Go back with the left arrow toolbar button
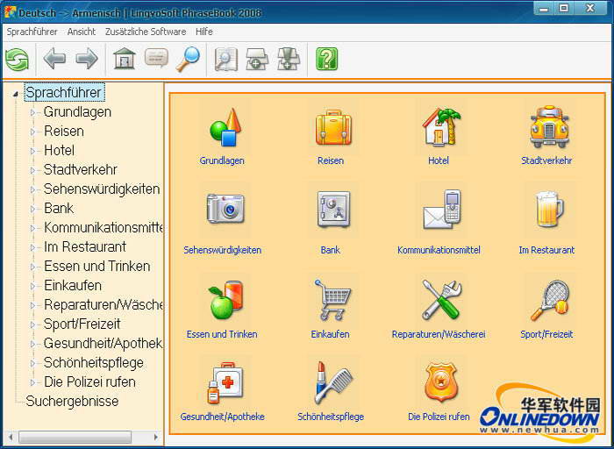Image resolution: width=614 pixels, height=449 pixels. click(x=54, y=59)
